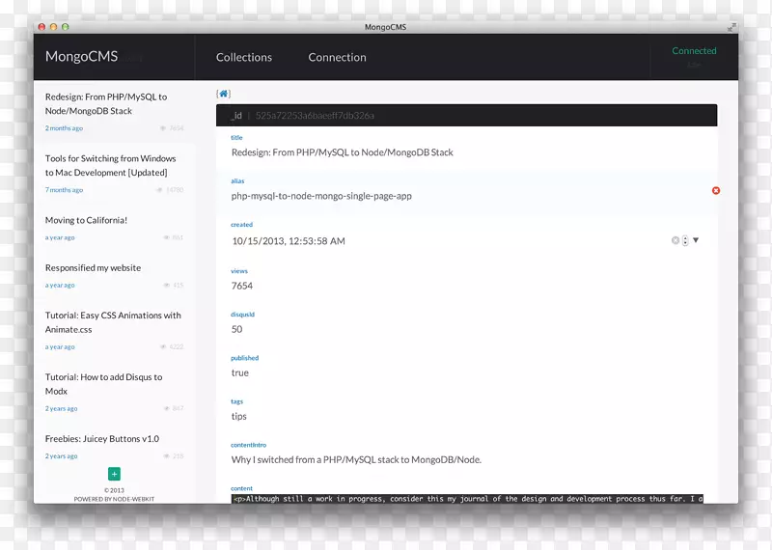Viewport: 772px width, 550px height.
Task: Click the eye icon beside 7654 views in sidebar
Action: (163, 128)
